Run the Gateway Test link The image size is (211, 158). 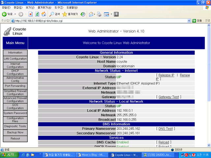click(x=169, y=97)
